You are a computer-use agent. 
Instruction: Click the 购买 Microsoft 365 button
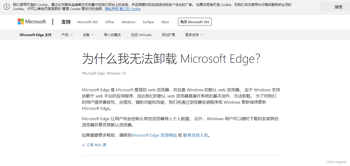coord(195,22)
